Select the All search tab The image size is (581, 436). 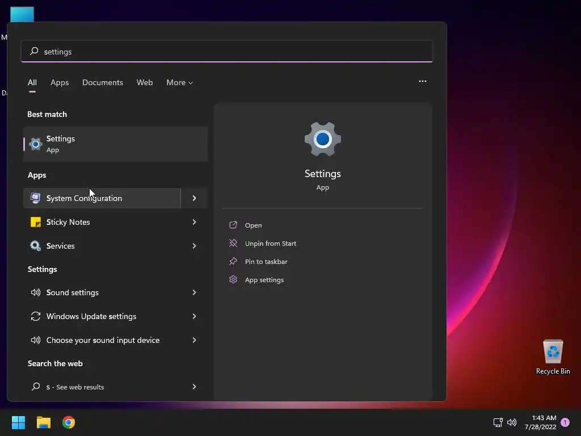tap(32, 82)
